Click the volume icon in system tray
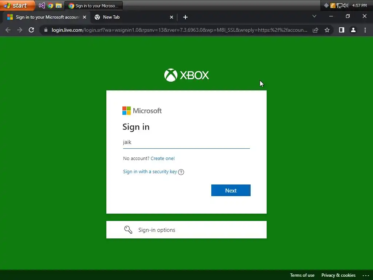 [x=346, y=5]
